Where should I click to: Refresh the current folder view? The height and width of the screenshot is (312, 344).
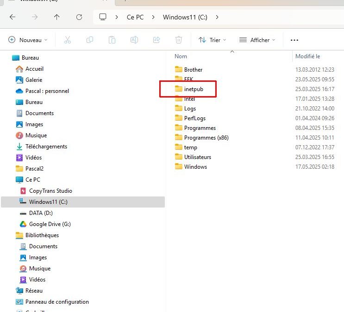[79, 17]
